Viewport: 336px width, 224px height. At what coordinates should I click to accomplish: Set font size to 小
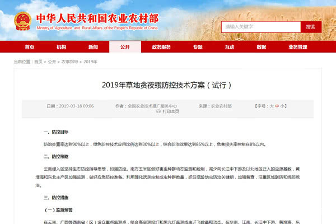(x=282, y=106)
